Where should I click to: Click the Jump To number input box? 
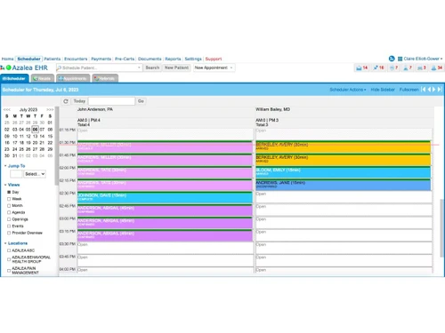point(16,174)
